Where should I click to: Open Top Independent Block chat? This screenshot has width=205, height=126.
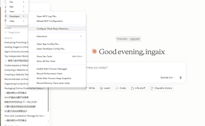(x=16, y=56)
